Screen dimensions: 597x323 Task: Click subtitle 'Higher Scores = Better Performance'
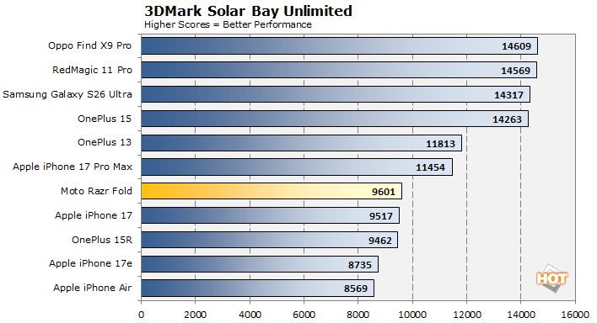228,24
